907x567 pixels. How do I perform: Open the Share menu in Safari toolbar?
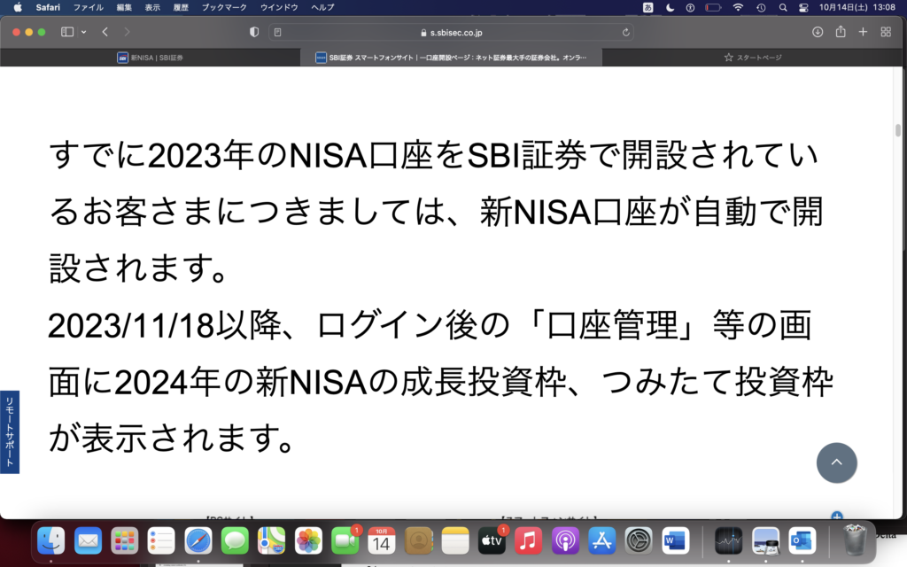tap(839, 31)
